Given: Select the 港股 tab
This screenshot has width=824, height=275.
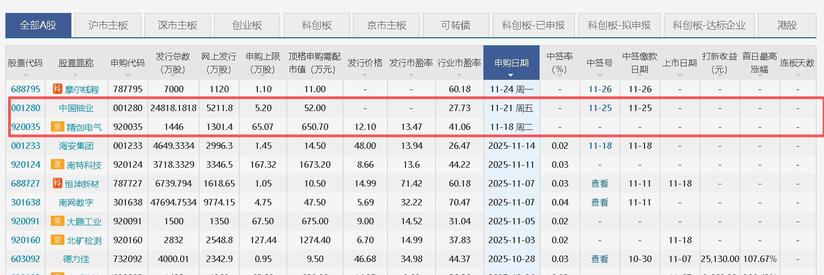Looking at the screenshot, I should click(787, 25).
